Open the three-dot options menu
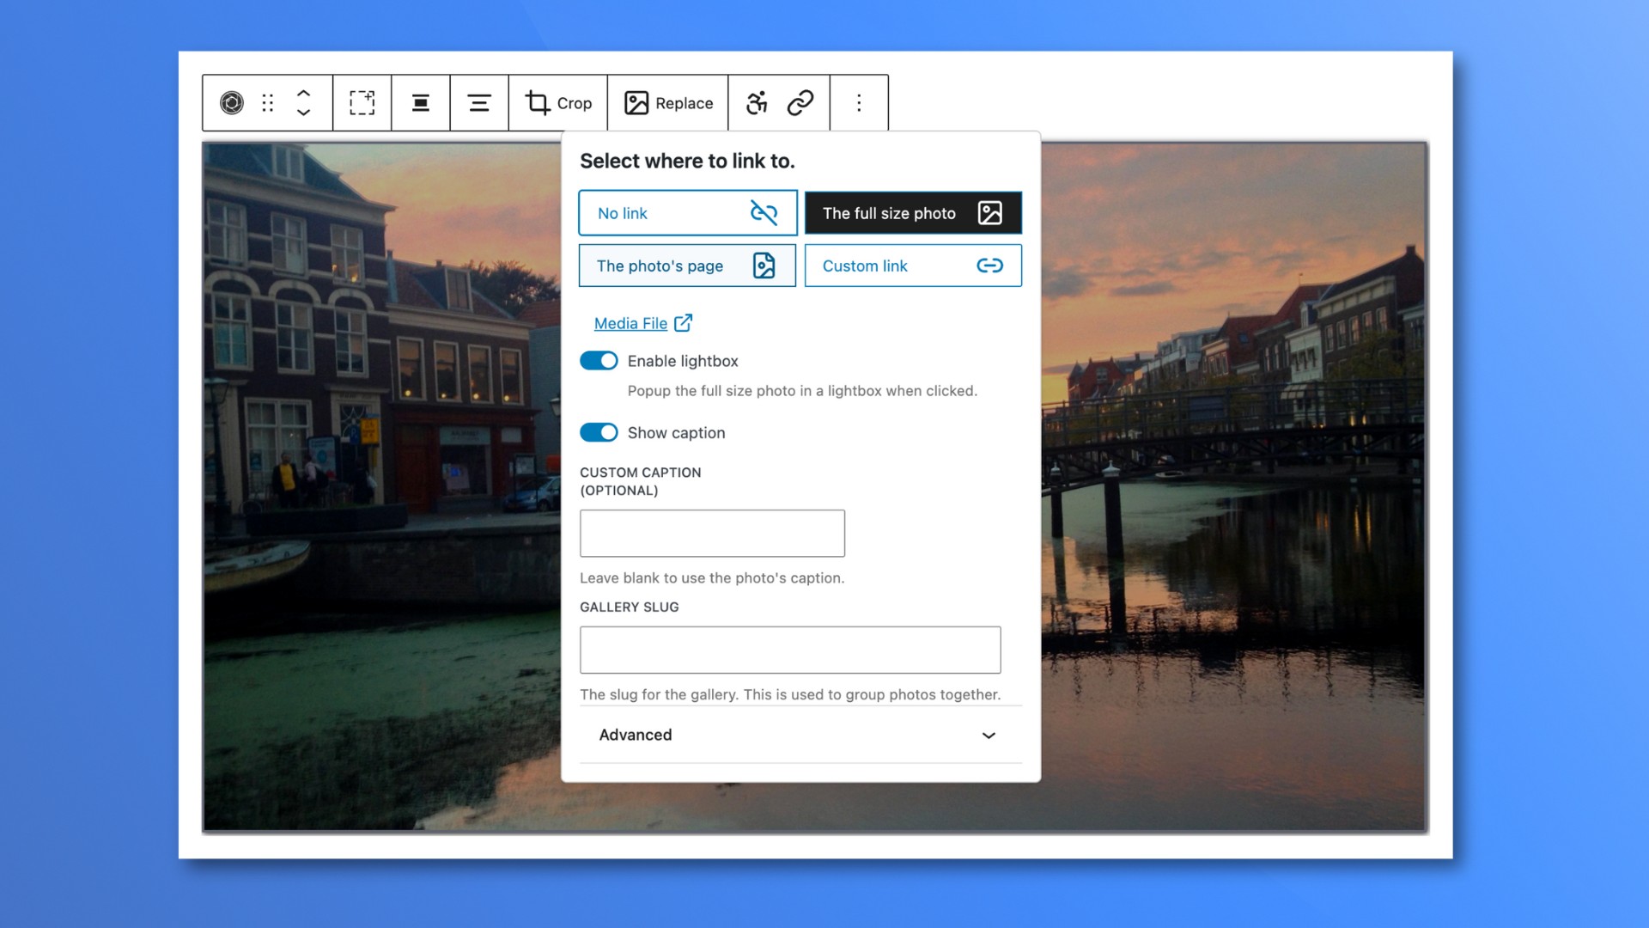 tap(859, 103)
